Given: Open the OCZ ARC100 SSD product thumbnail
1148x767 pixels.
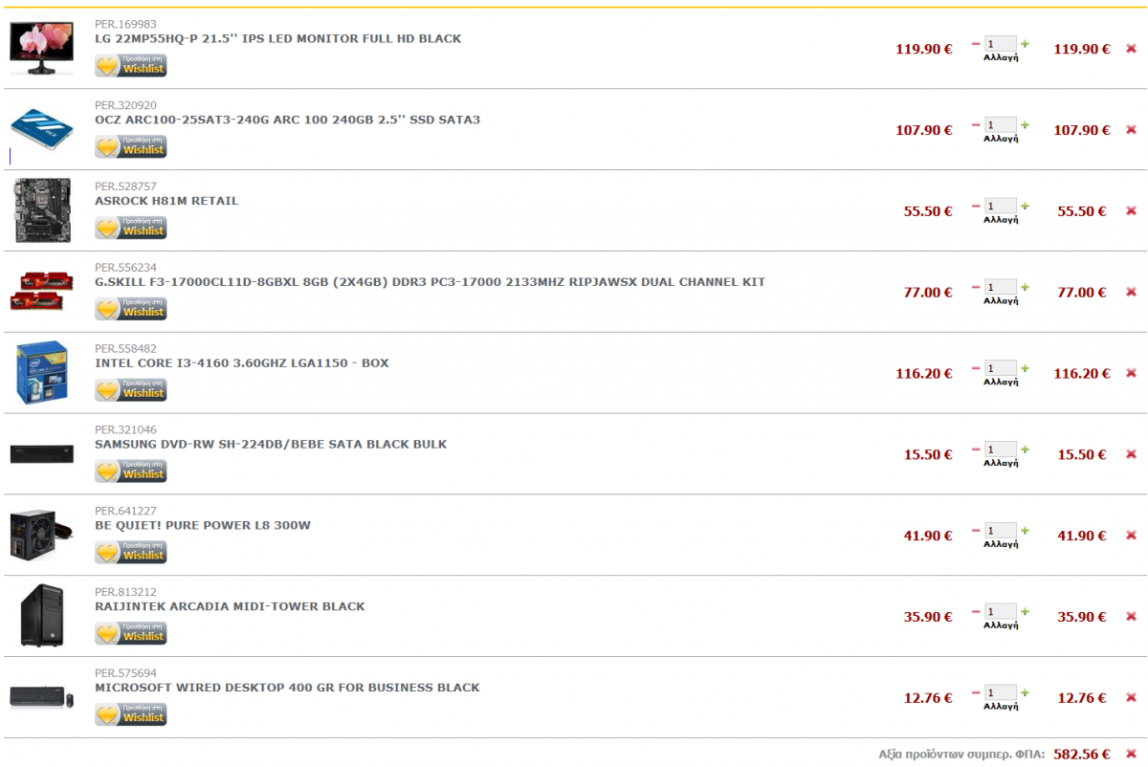Looking at the screenshot, I should point(41,129).
